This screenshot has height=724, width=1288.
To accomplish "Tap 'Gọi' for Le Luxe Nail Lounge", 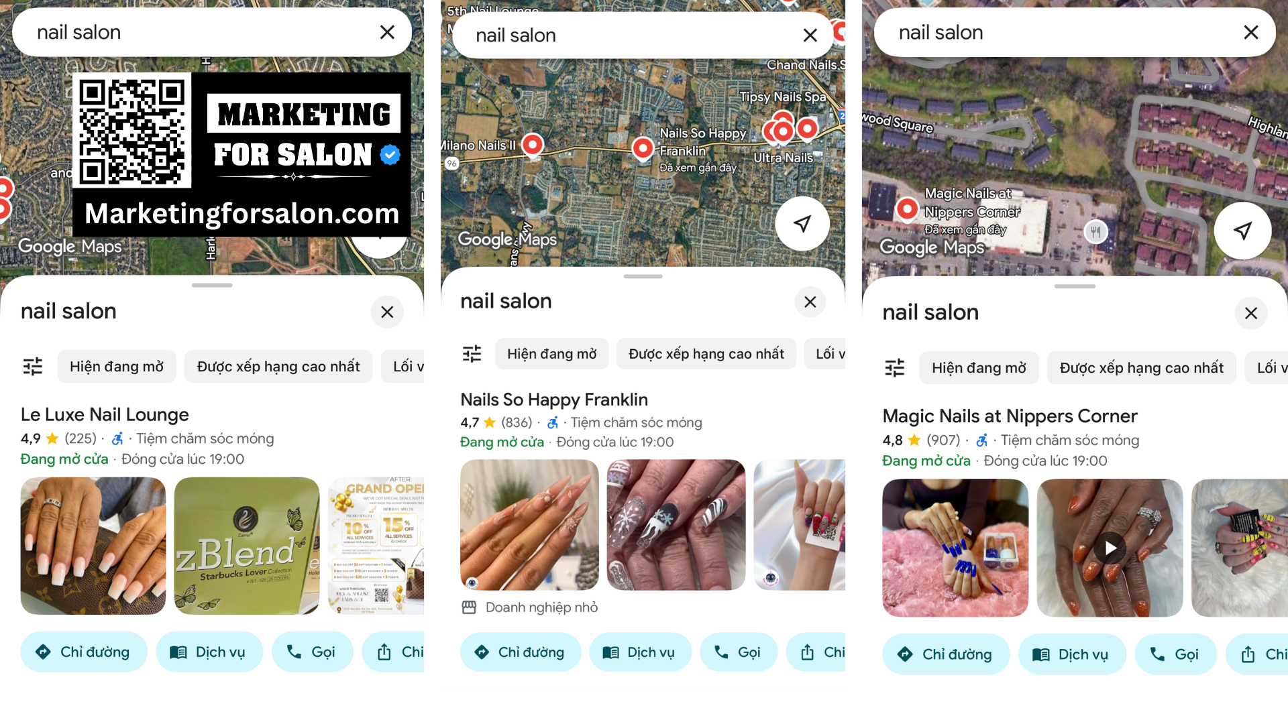I will 312,652.
